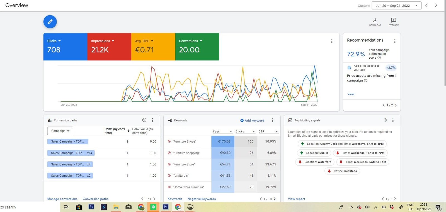The height and width of the screenshot is (212, 446).
Task: Click help icon in Top bidding signals
Action: pos(385,120)
